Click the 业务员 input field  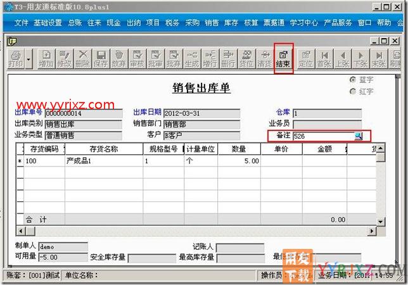pyautogui.click(x=328, y=124)
